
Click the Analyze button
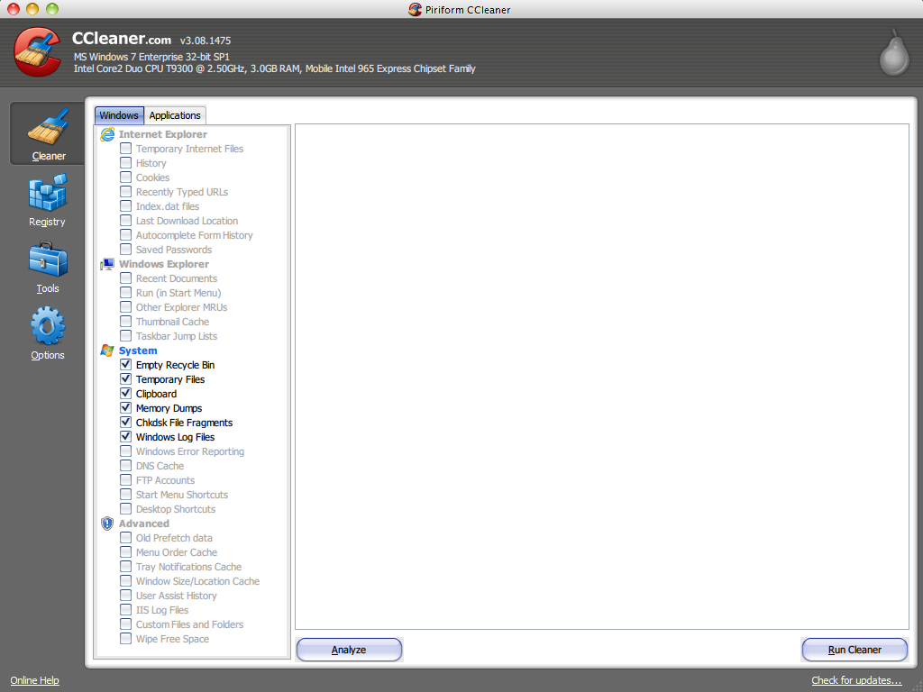coord(349,650)
